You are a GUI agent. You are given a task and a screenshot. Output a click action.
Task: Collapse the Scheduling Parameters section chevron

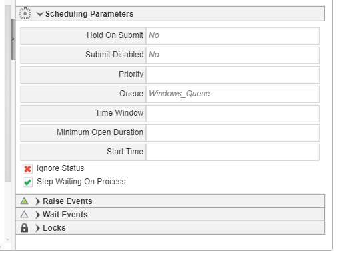(40, 14)
